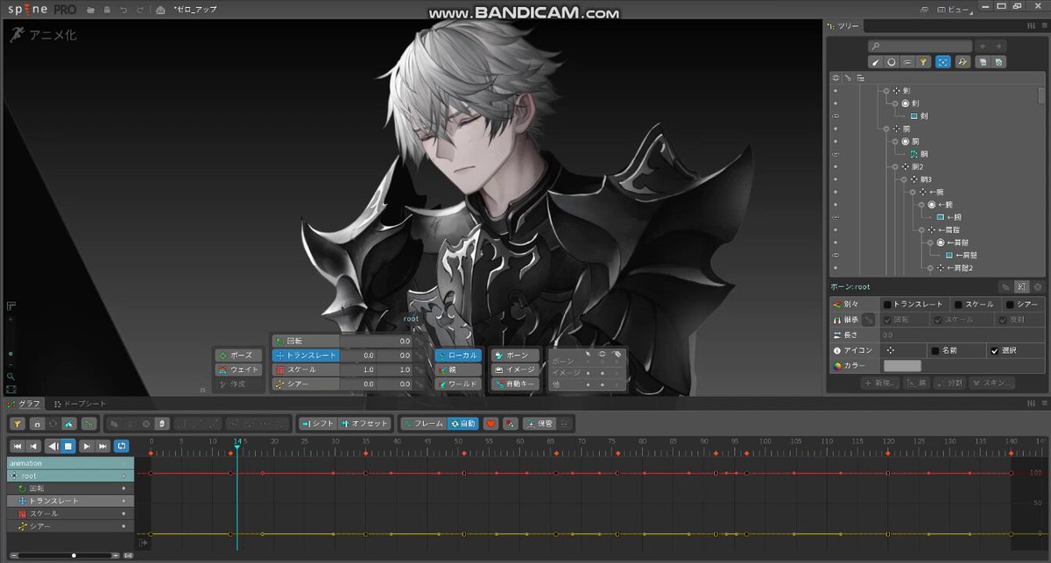Image resolution: width=1051 pixels, height=563 pixels.
Task: Open the Graph (グラフ) tab
Action: (24, 404)
